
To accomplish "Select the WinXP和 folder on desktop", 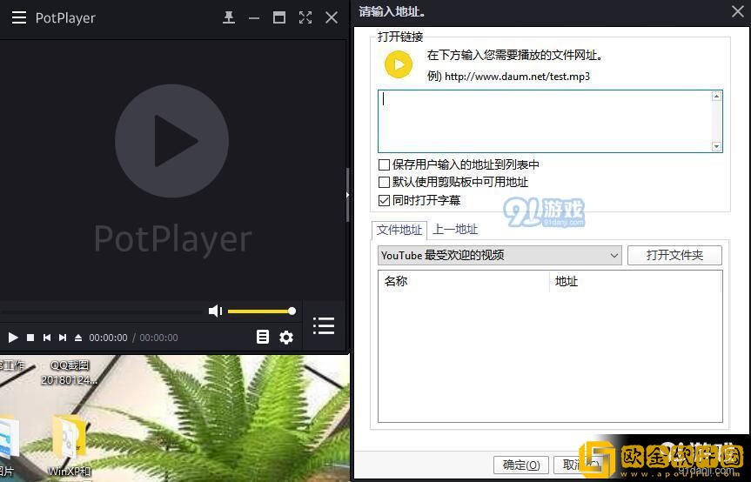I will pos(69,445).
